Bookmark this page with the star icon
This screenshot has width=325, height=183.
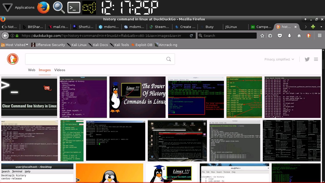point(262,36)
